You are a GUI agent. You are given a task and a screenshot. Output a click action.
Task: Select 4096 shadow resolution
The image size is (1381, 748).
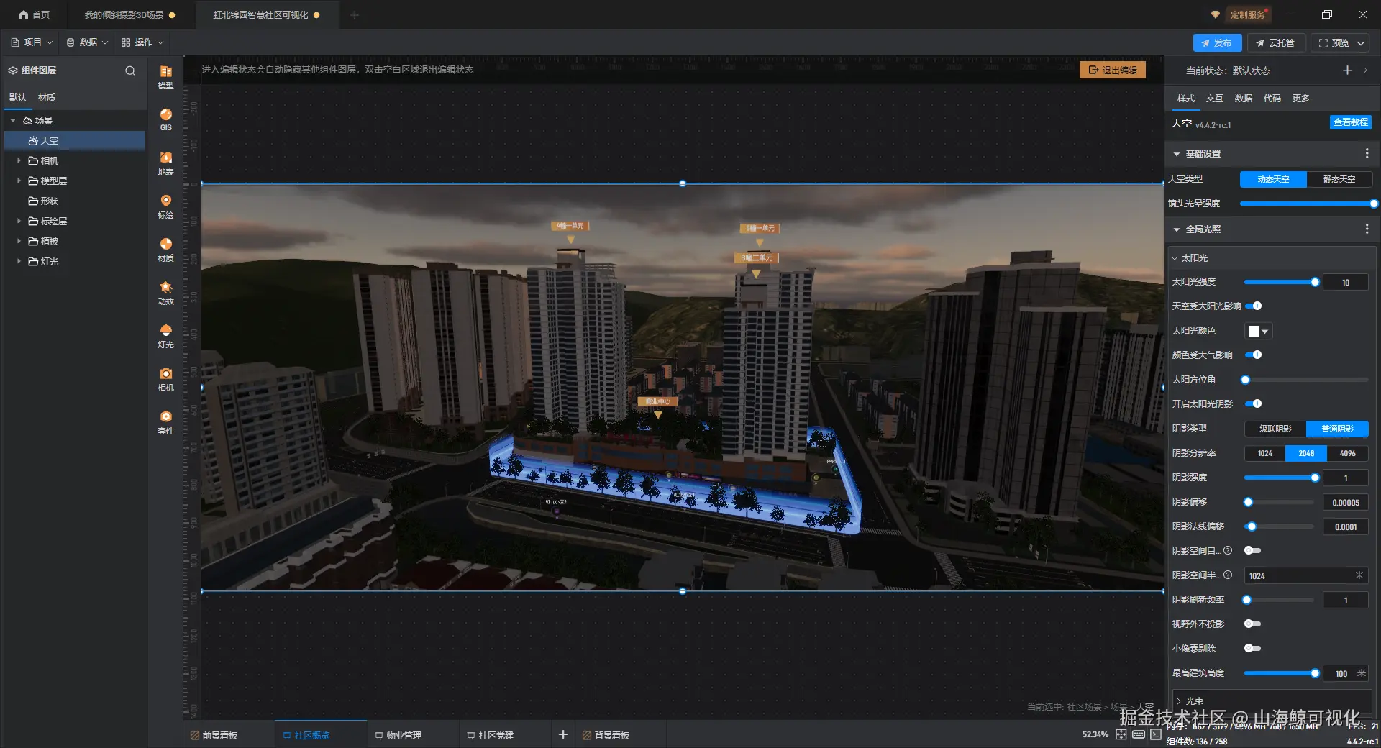point(1347,453)
